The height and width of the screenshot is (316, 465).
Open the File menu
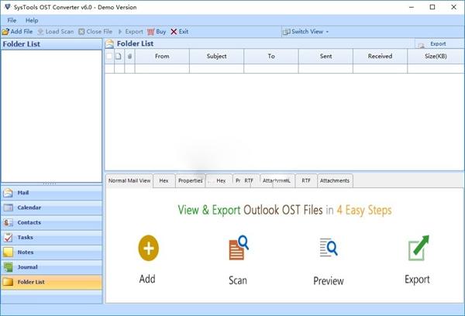click(x=12, y=20)
